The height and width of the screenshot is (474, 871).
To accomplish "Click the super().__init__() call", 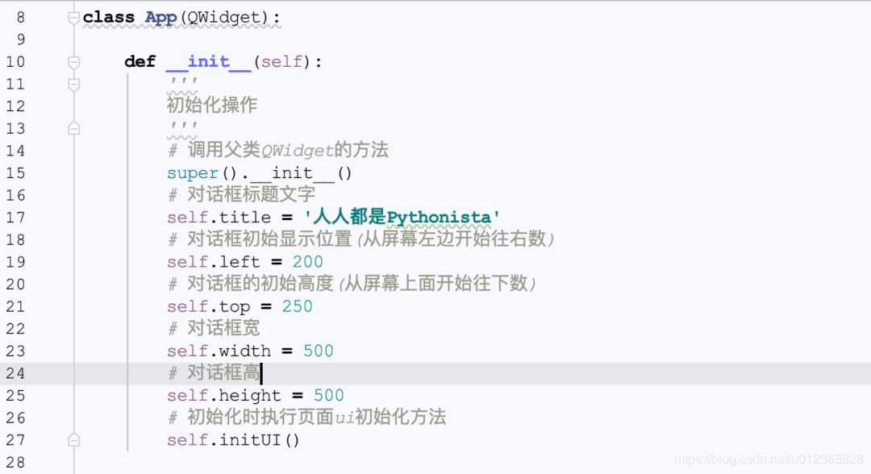I will pos(259,173).
